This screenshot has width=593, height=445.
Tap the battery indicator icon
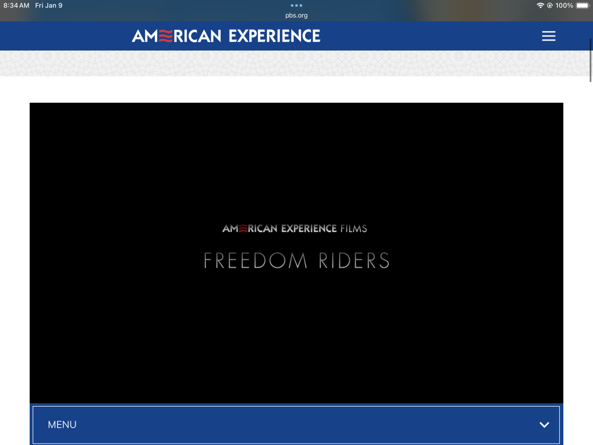click(x=583, y=6)
